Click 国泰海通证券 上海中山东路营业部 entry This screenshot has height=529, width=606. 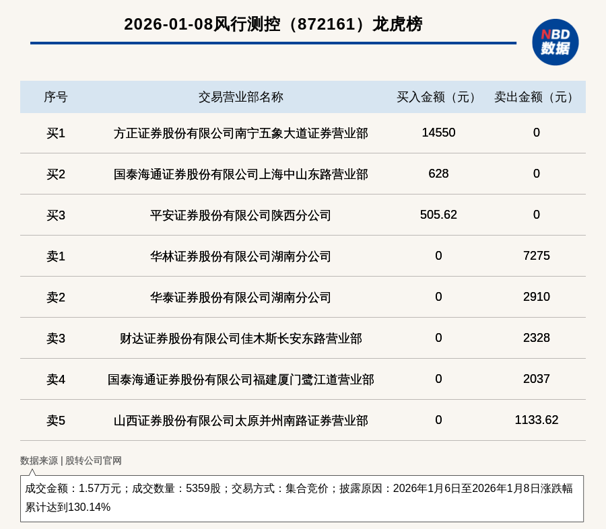pyautogui.click(x=240, y=174)
